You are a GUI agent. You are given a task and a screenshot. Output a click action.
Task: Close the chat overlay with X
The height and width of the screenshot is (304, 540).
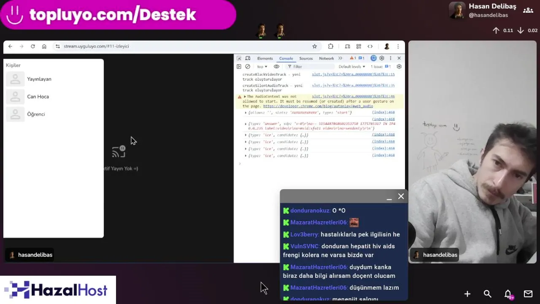point(401,196)
